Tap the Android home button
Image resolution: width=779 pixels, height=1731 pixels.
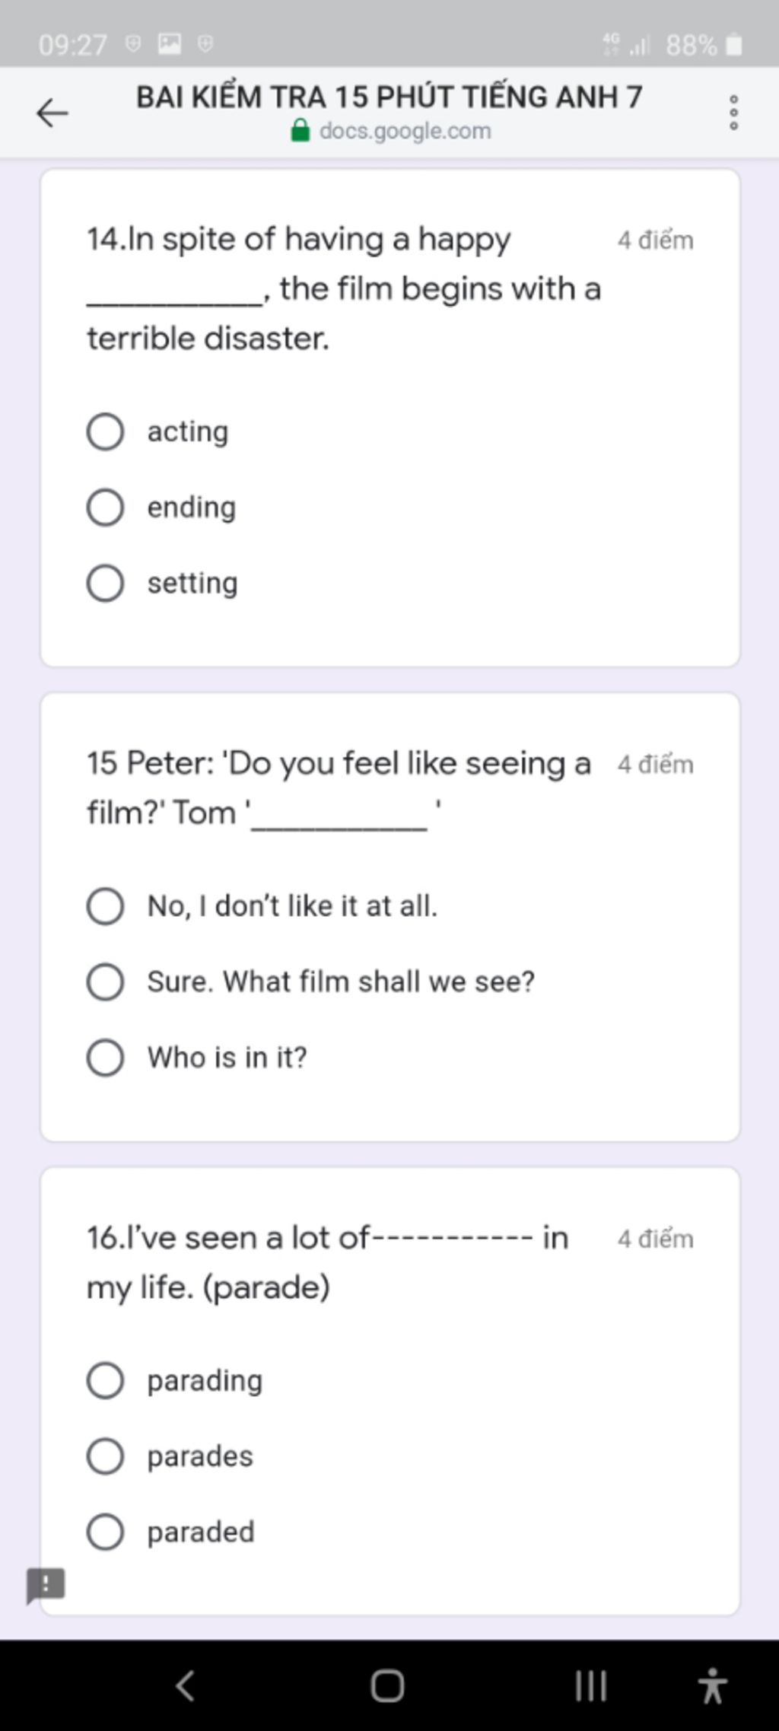[387, 1685]
